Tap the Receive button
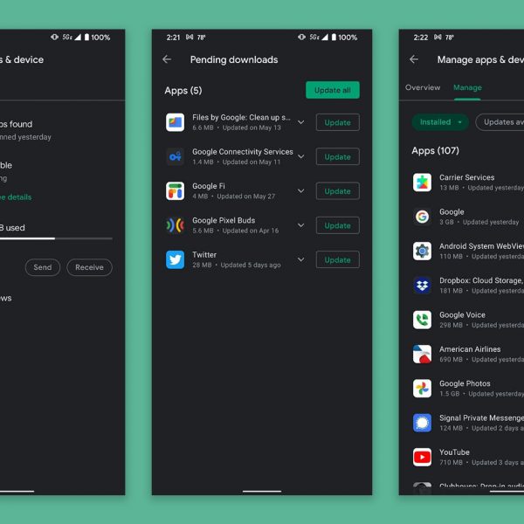The height and width of the screenshot is (524, 524). coord(89,267)
